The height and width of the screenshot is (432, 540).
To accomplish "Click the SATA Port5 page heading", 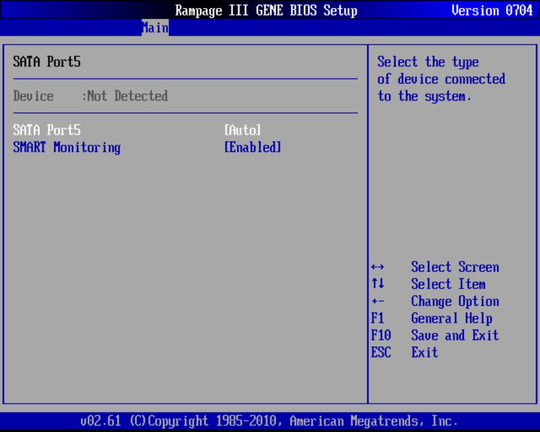I will 47,62.
